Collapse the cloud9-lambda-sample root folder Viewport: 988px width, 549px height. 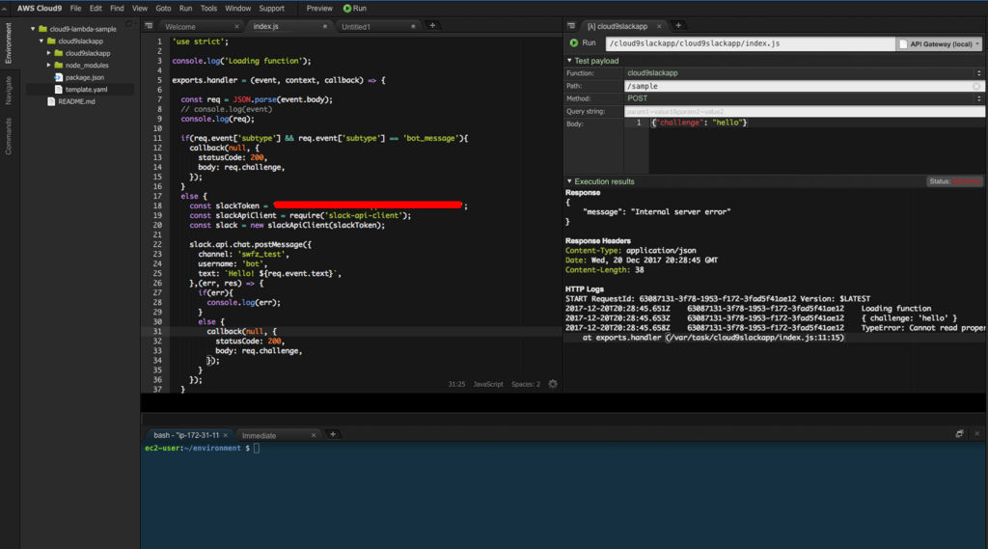(x=34, y=29)
